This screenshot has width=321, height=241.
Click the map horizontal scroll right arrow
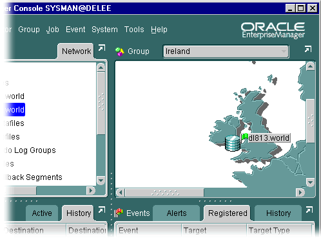(300, 193)
